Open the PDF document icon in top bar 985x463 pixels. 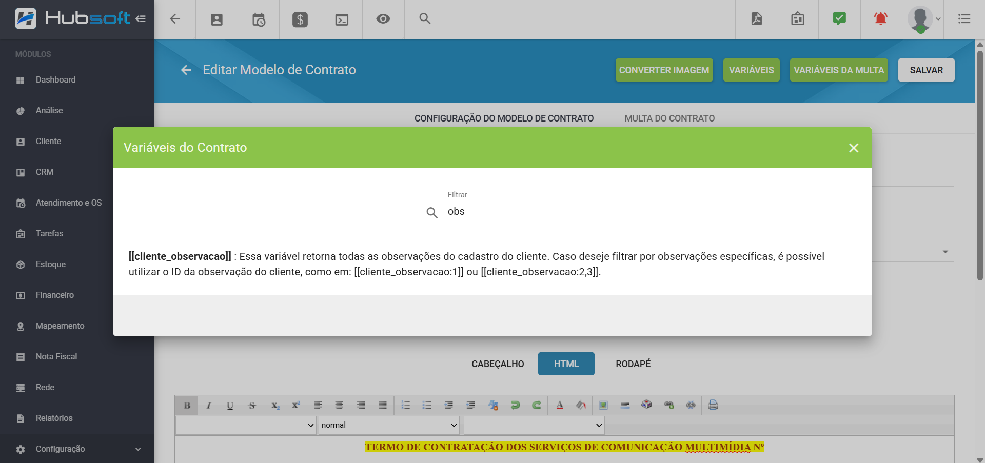(756, 19)
